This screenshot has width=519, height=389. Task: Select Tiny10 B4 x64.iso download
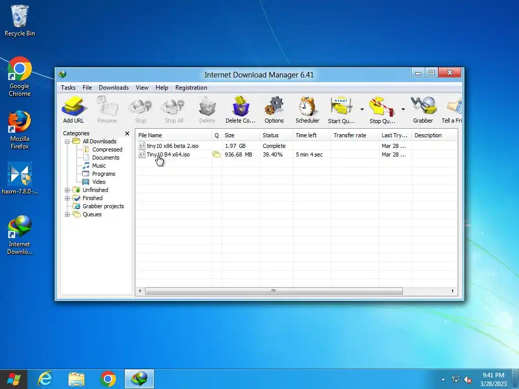coord(168,154)
